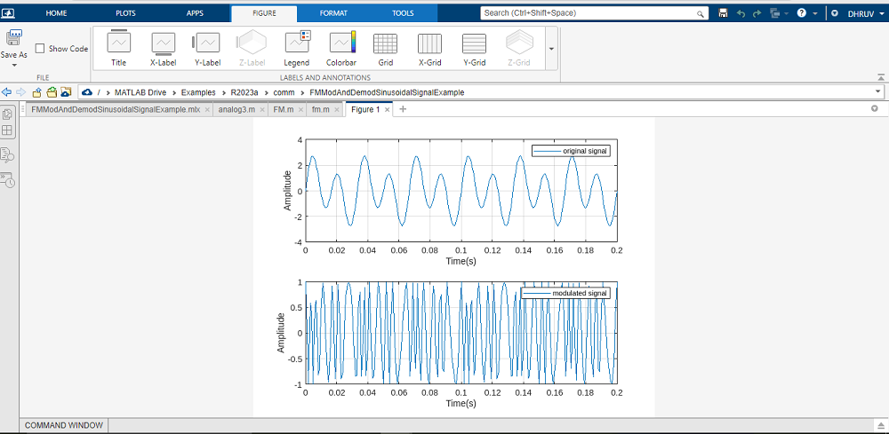The image size is (889, 434).
Task: Open the Save As dropdown
Action: tap(14, 65)
